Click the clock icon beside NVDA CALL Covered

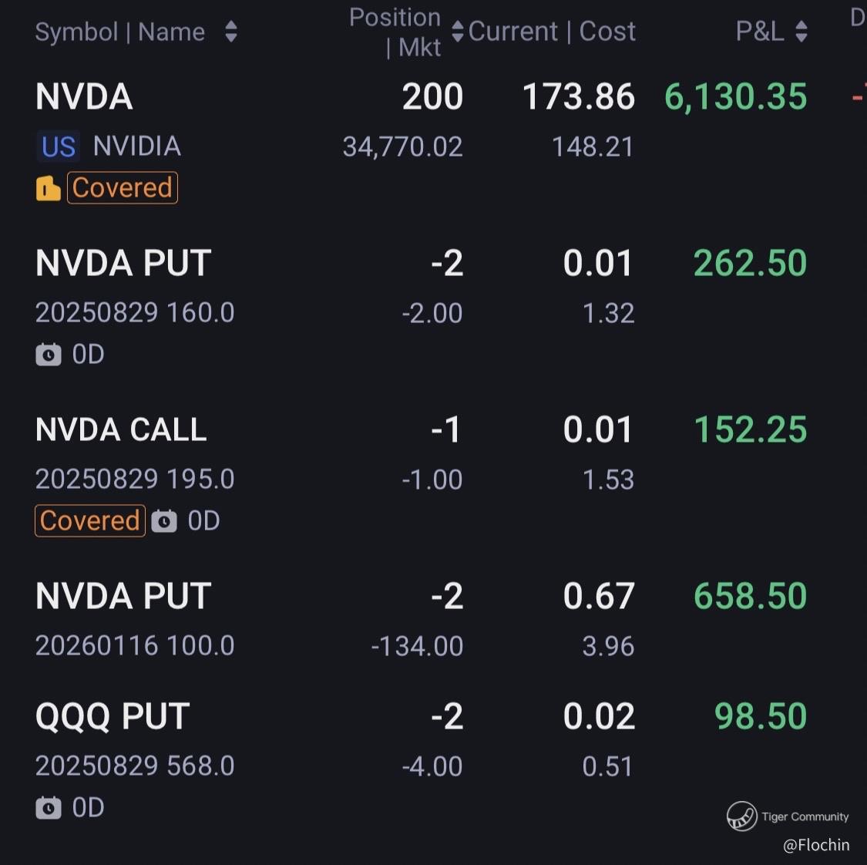pos(164,521)
